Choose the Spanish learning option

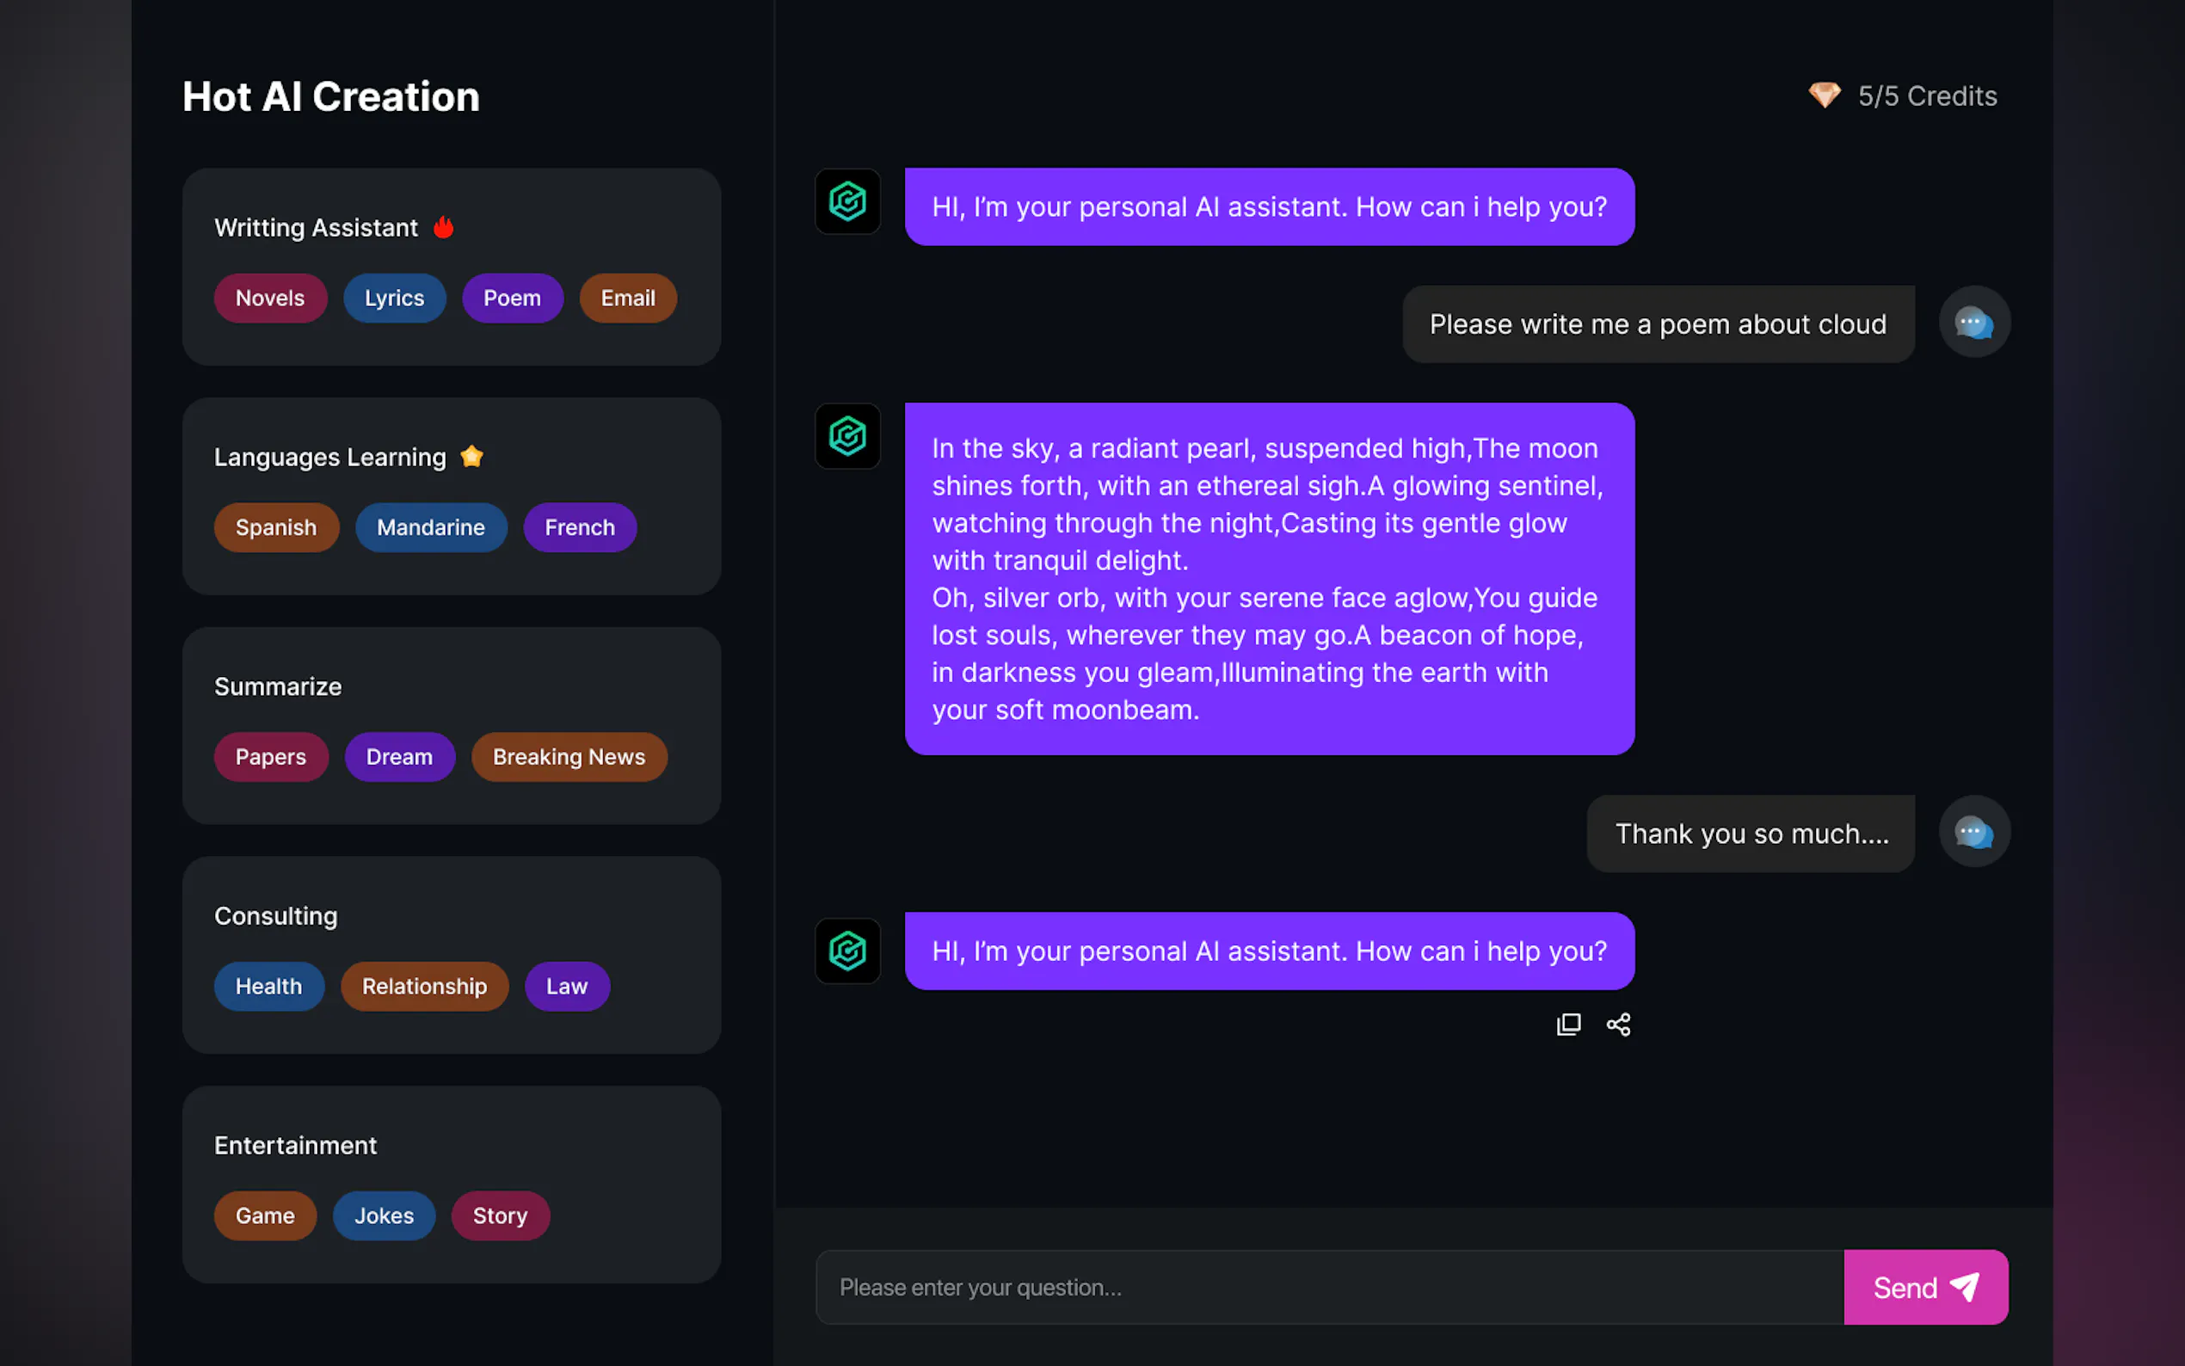(276, 526)
